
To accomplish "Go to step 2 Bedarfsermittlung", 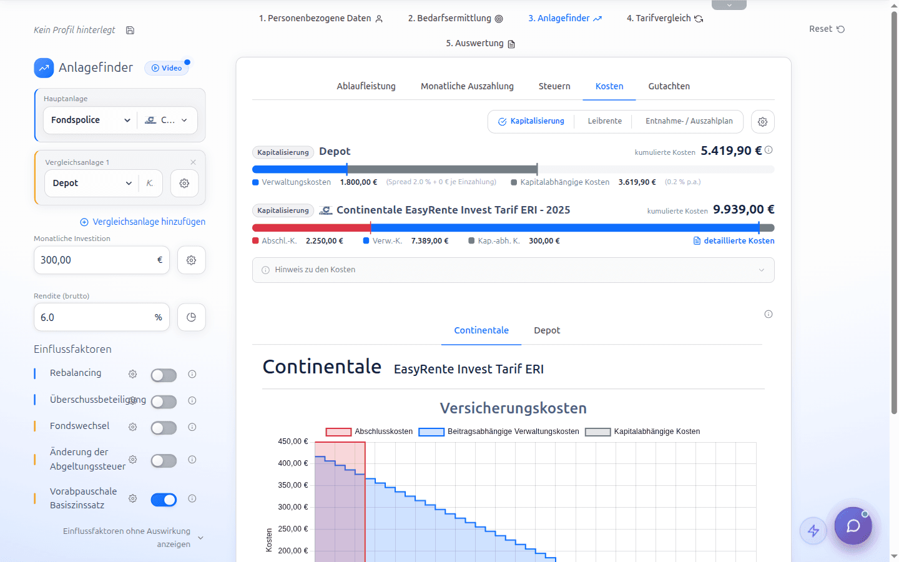I will pyautogui.click(x=455, y=19).
